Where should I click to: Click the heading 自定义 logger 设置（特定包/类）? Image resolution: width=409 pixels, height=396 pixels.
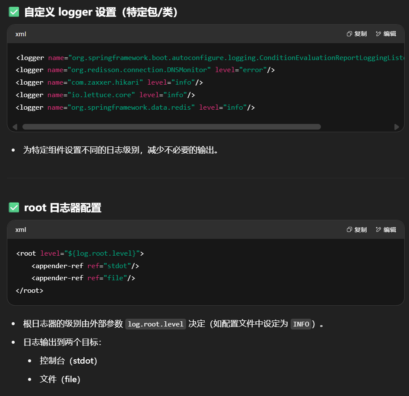[101, 12]
